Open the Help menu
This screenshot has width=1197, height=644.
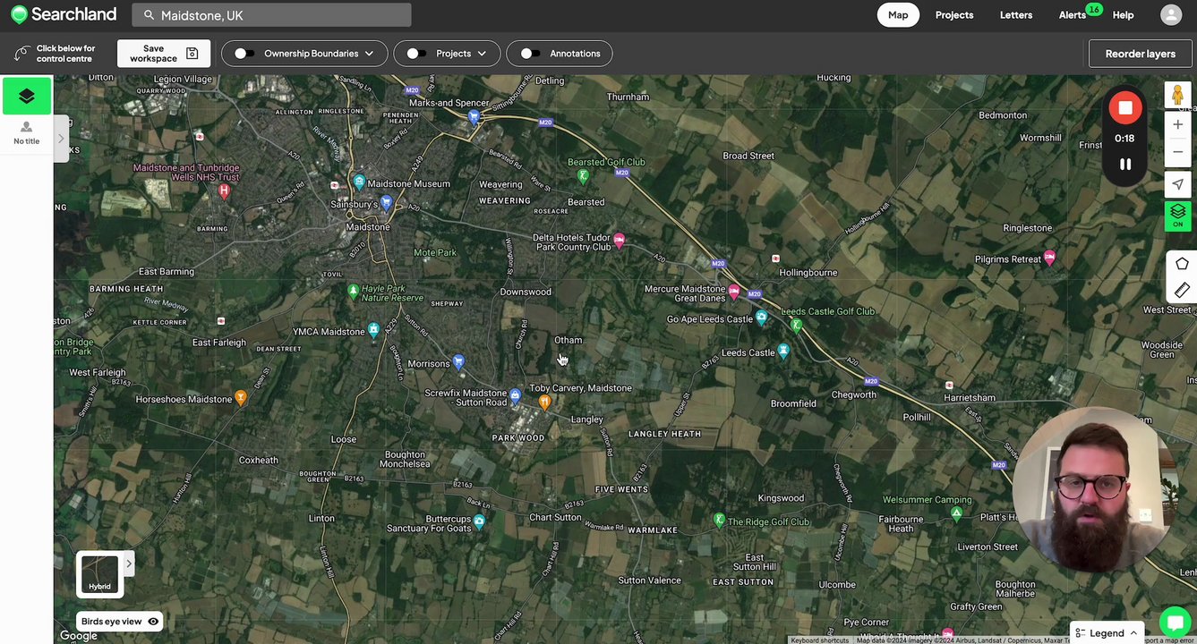click(x=1123, y=14)
